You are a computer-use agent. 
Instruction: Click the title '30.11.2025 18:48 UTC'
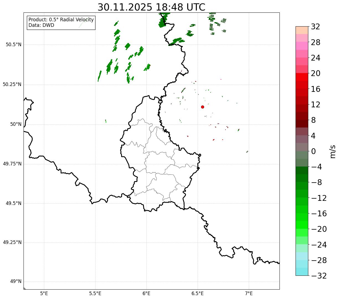pyautogui.click(x=151, y=7)
